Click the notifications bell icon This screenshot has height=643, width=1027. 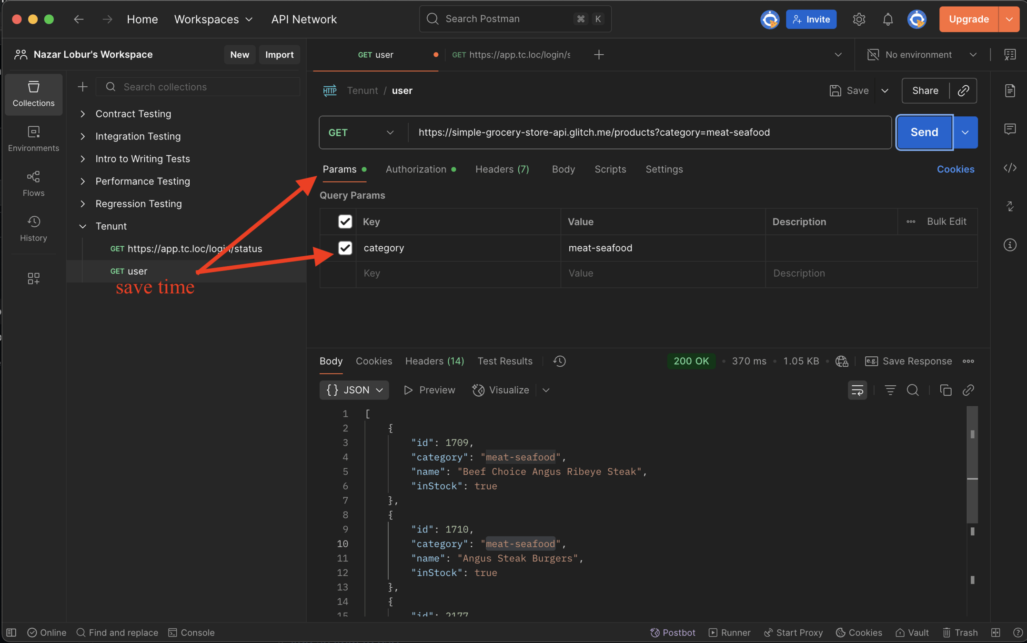[887, 19]
